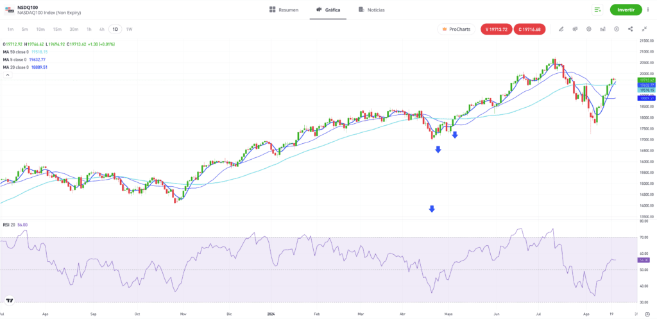Viewport: 657px width, 319px height.
Task: Click the Jun label on time axis
Action: point(497,314)
